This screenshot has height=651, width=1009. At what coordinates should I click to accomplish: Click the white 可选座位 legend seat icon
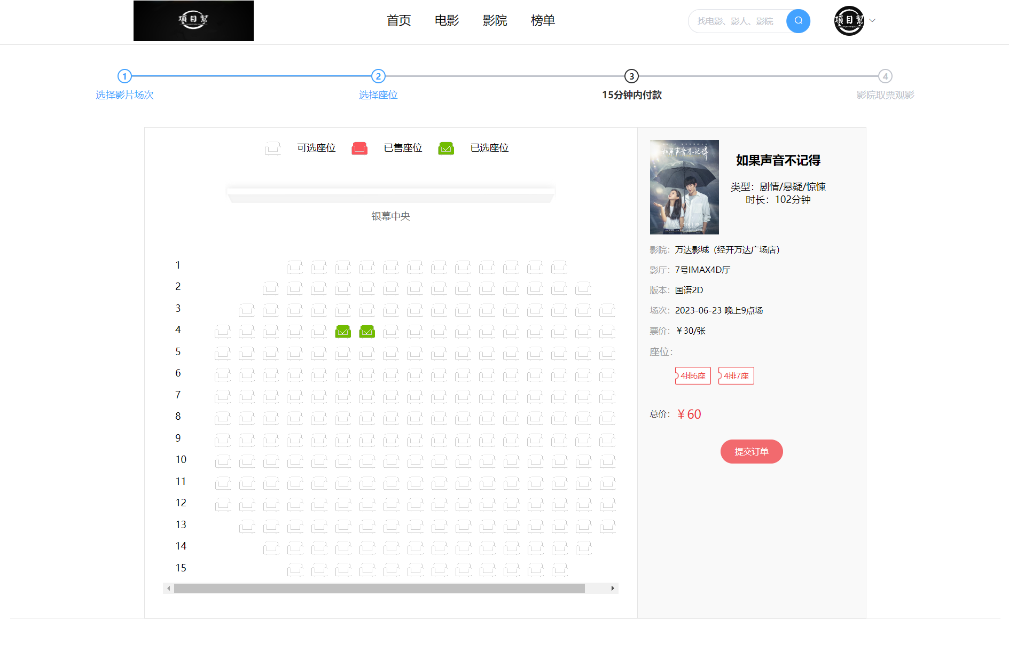pos(273,148)
